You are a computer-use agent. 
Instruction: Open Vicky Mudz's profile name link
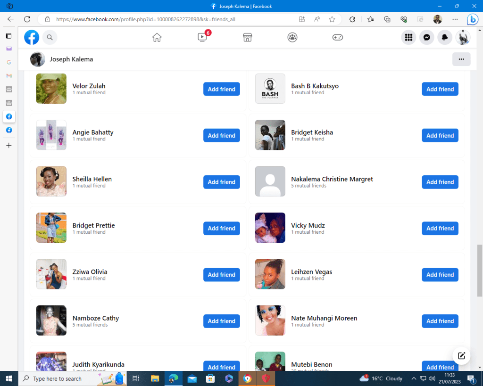tap(308, 225)
